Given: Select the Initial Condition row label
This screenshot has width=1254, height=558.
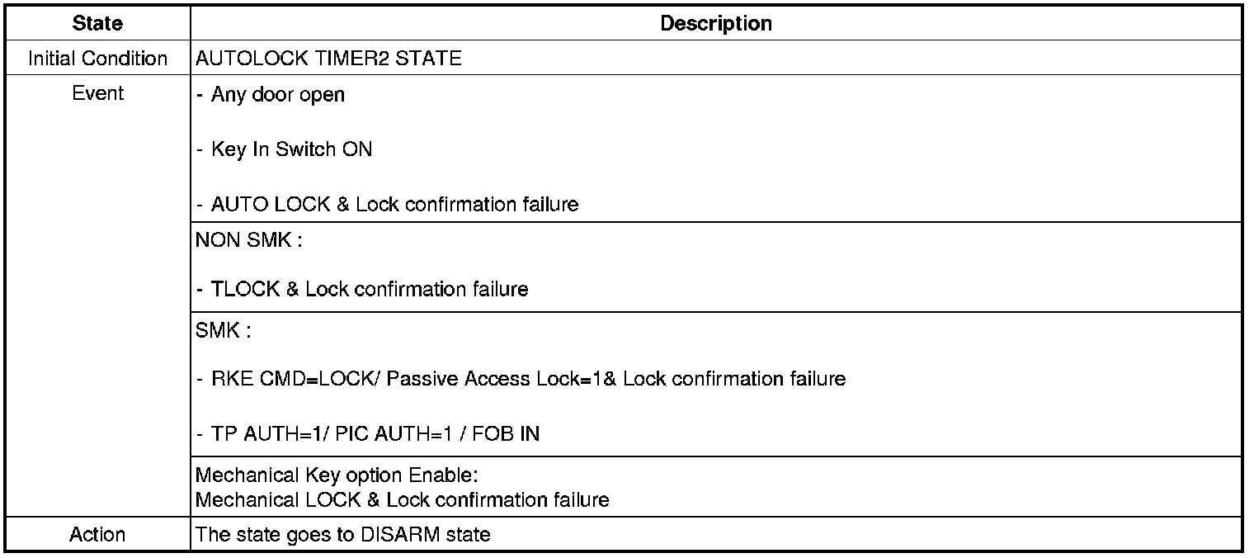Looking at the screenshot, I should (97, 59).
